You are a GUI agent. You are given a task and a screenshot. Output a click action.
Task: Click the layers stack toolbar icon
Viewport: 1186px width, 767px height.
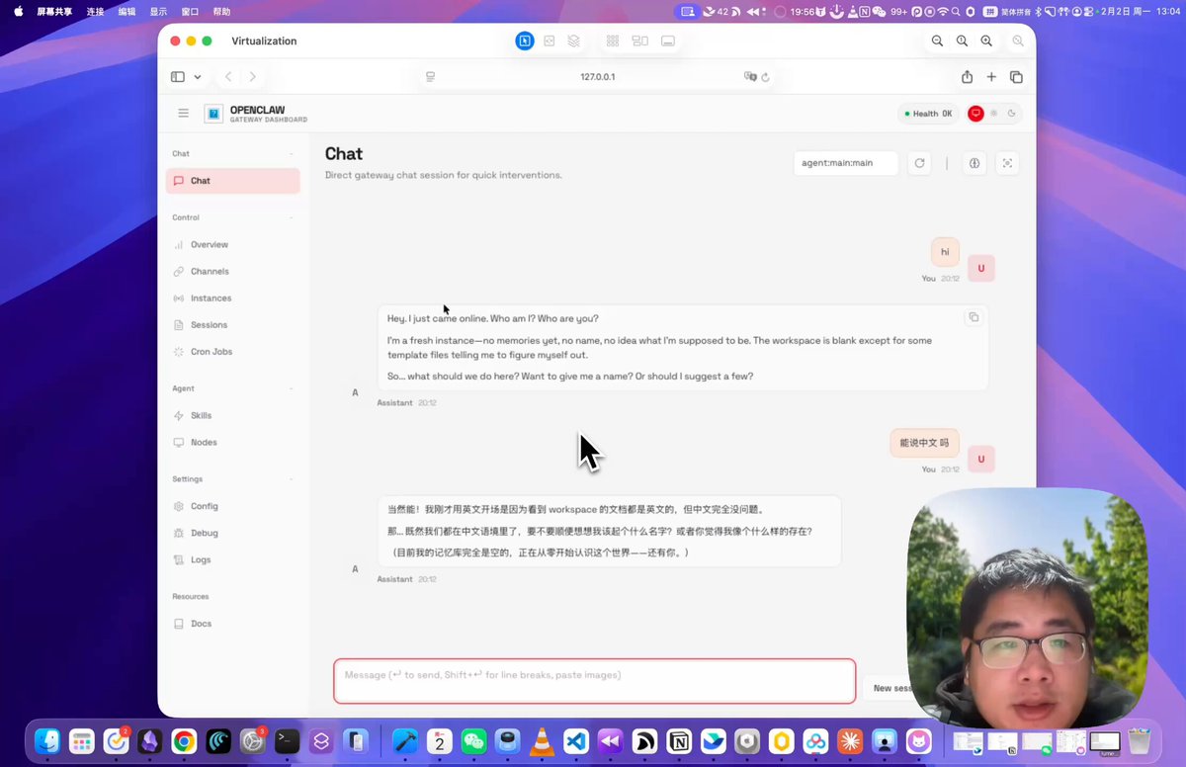574,41
